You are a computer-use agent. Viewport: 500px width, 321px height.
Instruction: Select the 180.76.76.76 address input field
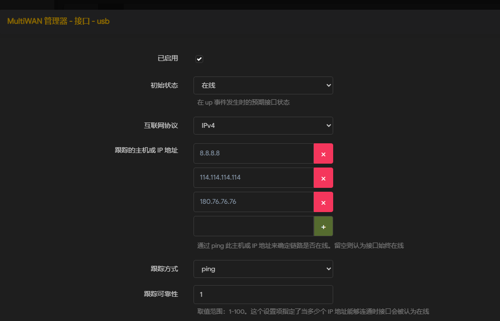coord(253,202)
